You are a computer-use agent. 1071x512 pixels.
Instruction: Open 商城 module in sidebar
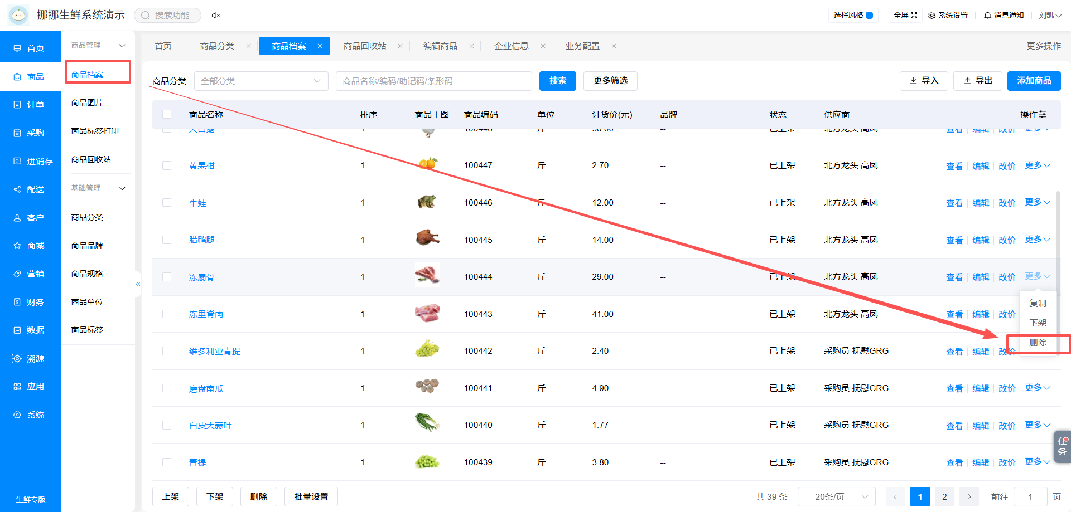[x=30, y=245]
